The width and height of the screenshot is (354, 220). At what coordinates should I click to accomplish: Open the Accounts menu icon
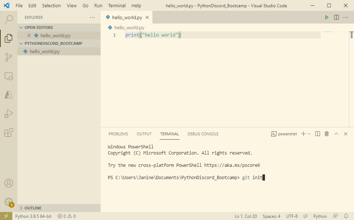pyautogui.click(x=9, y=183)
